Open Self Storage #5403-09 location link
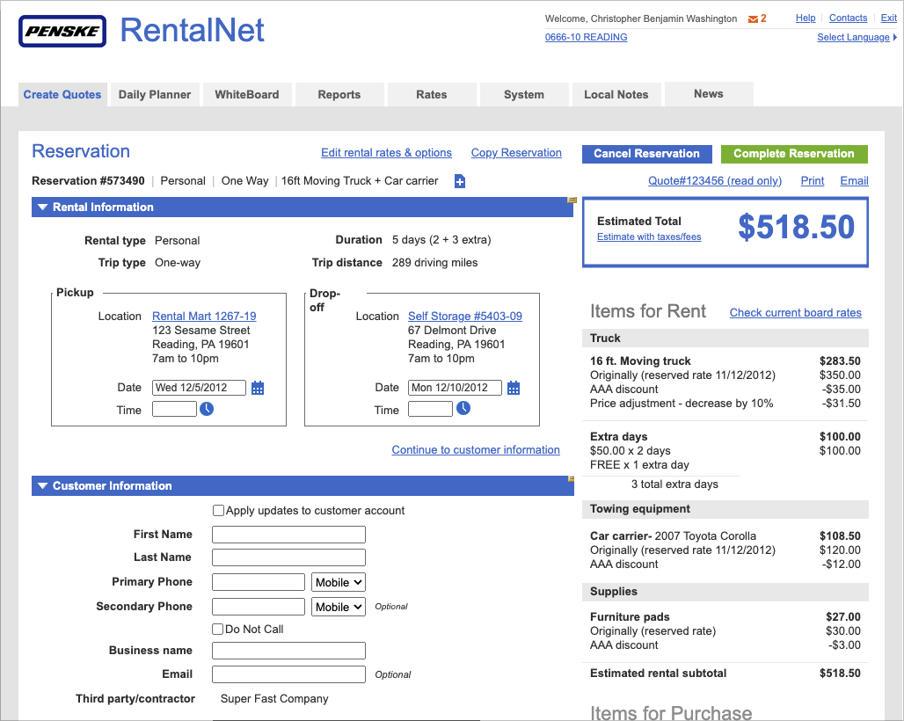 tap(465, 316)
